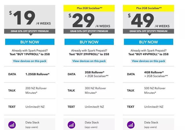Click Spotify Premium banner on $49 plan
Screen dimensions: 185x130
tap(149, 31)
